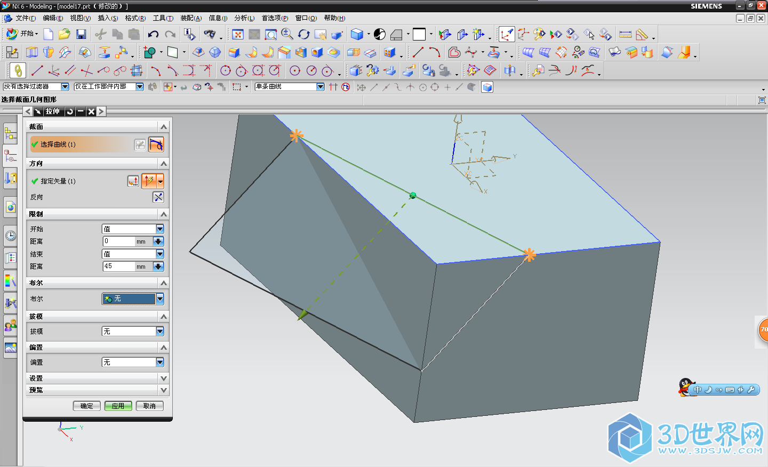Click the chain link curve icon
The width and height of the screenshot is (768, 467).
pos(18,70)
